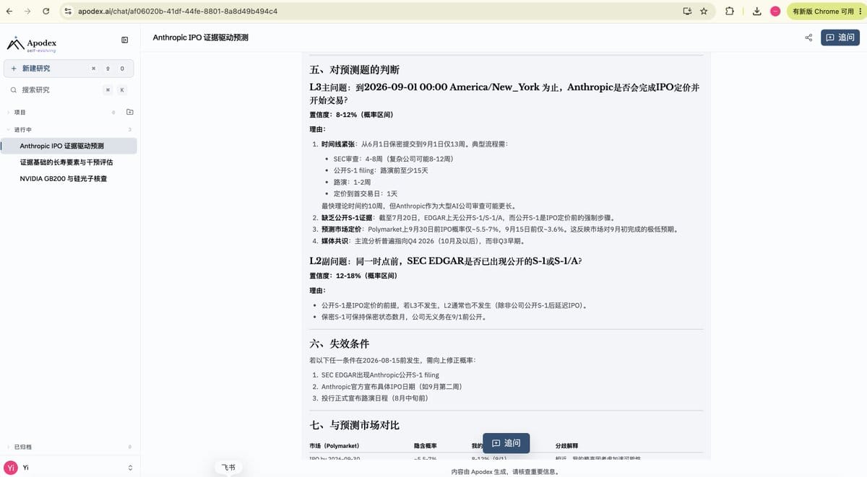
Task: Reload the page
Action: click(46, 12)
